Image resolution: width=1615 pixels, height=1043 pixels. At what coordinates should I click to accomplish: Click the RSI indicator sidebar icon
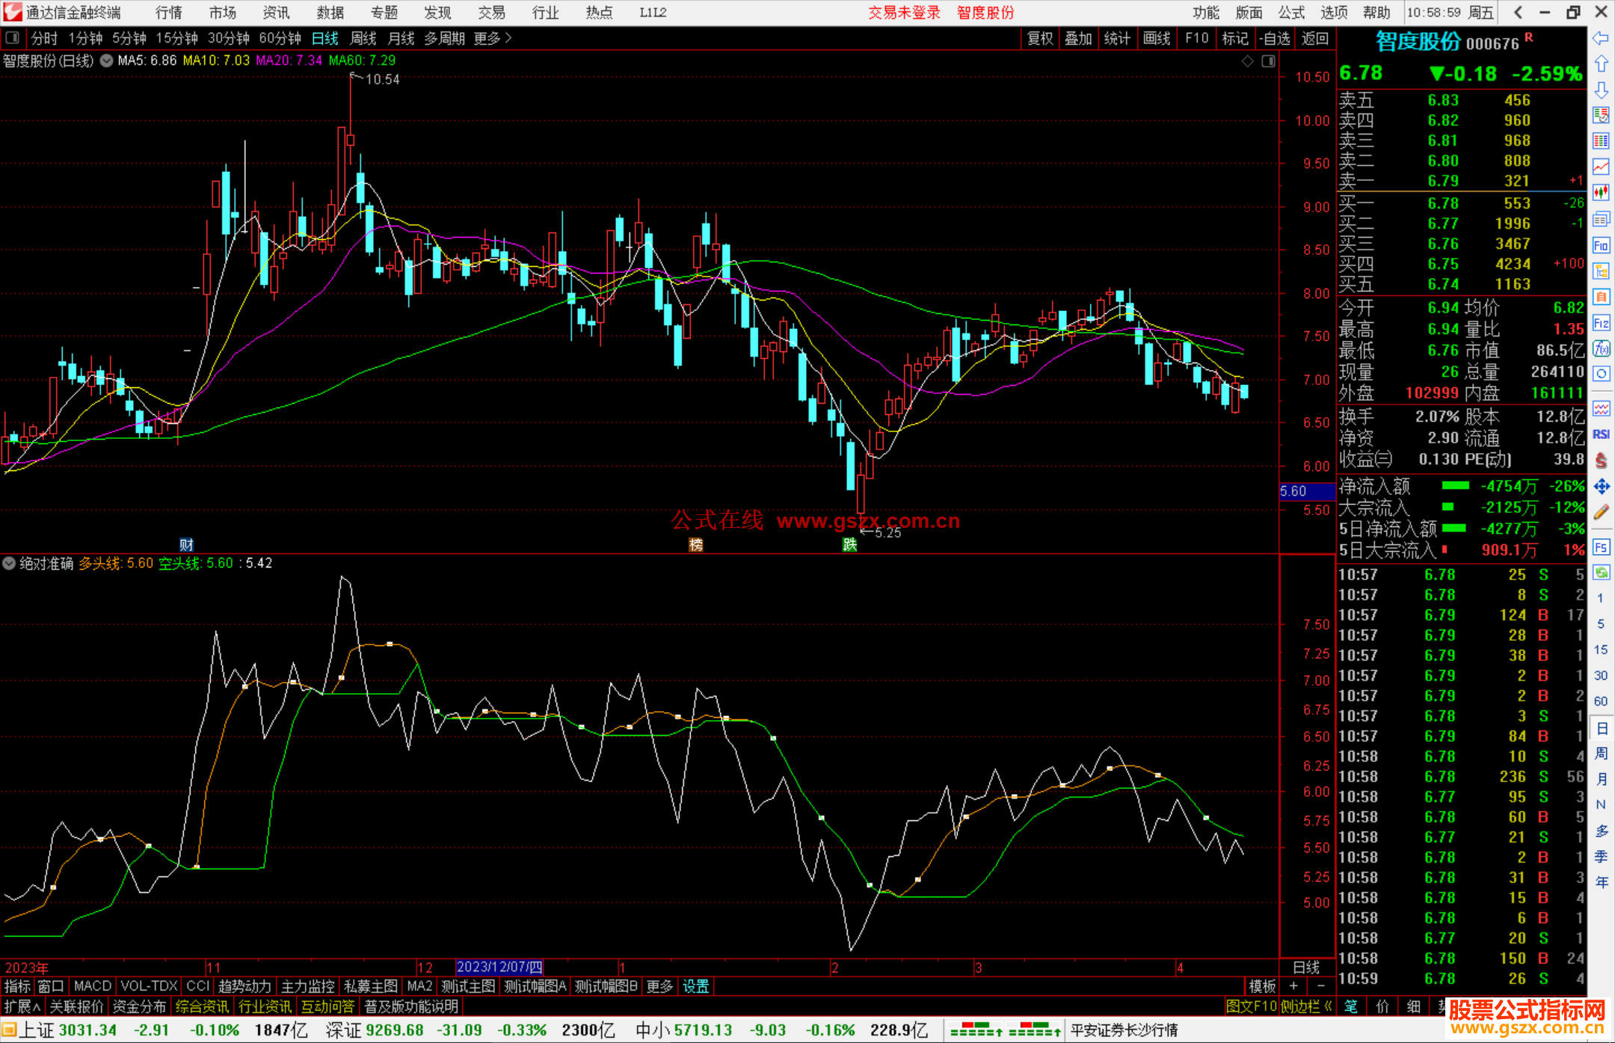(1601, 434)
